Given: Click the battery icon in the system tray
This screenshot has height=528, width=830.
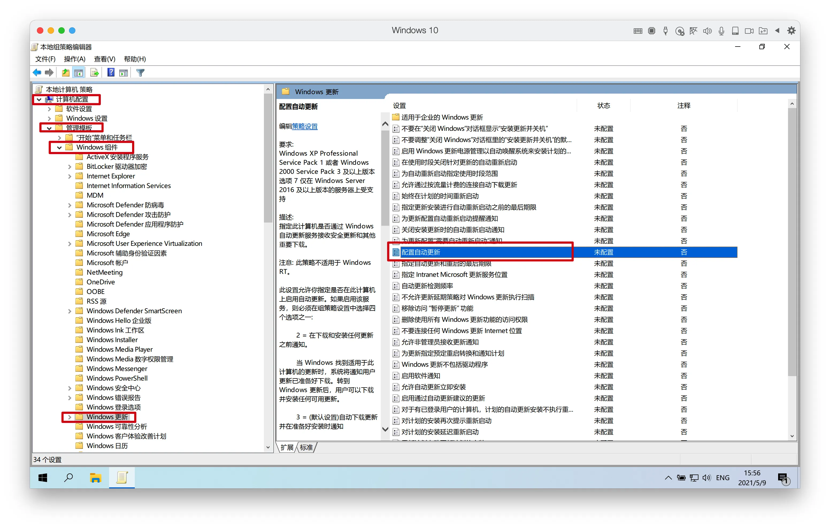Looking at the screenshot, I should coord(681,478).
